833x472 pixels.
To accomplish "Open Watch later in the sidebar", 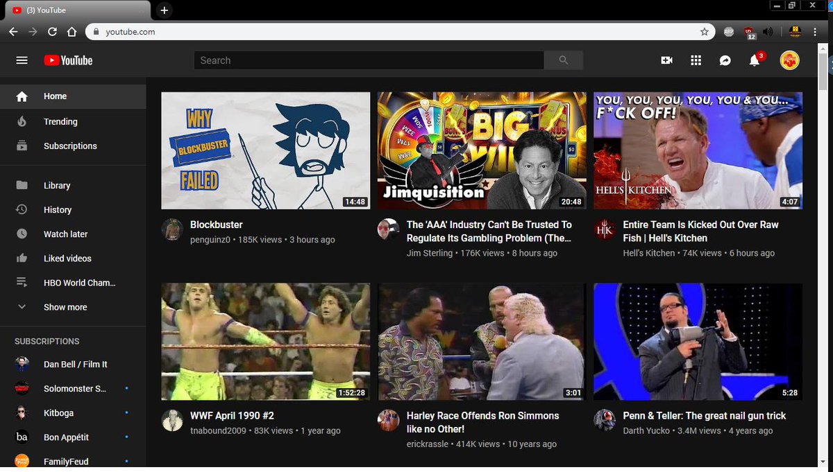I will point(73,234).
